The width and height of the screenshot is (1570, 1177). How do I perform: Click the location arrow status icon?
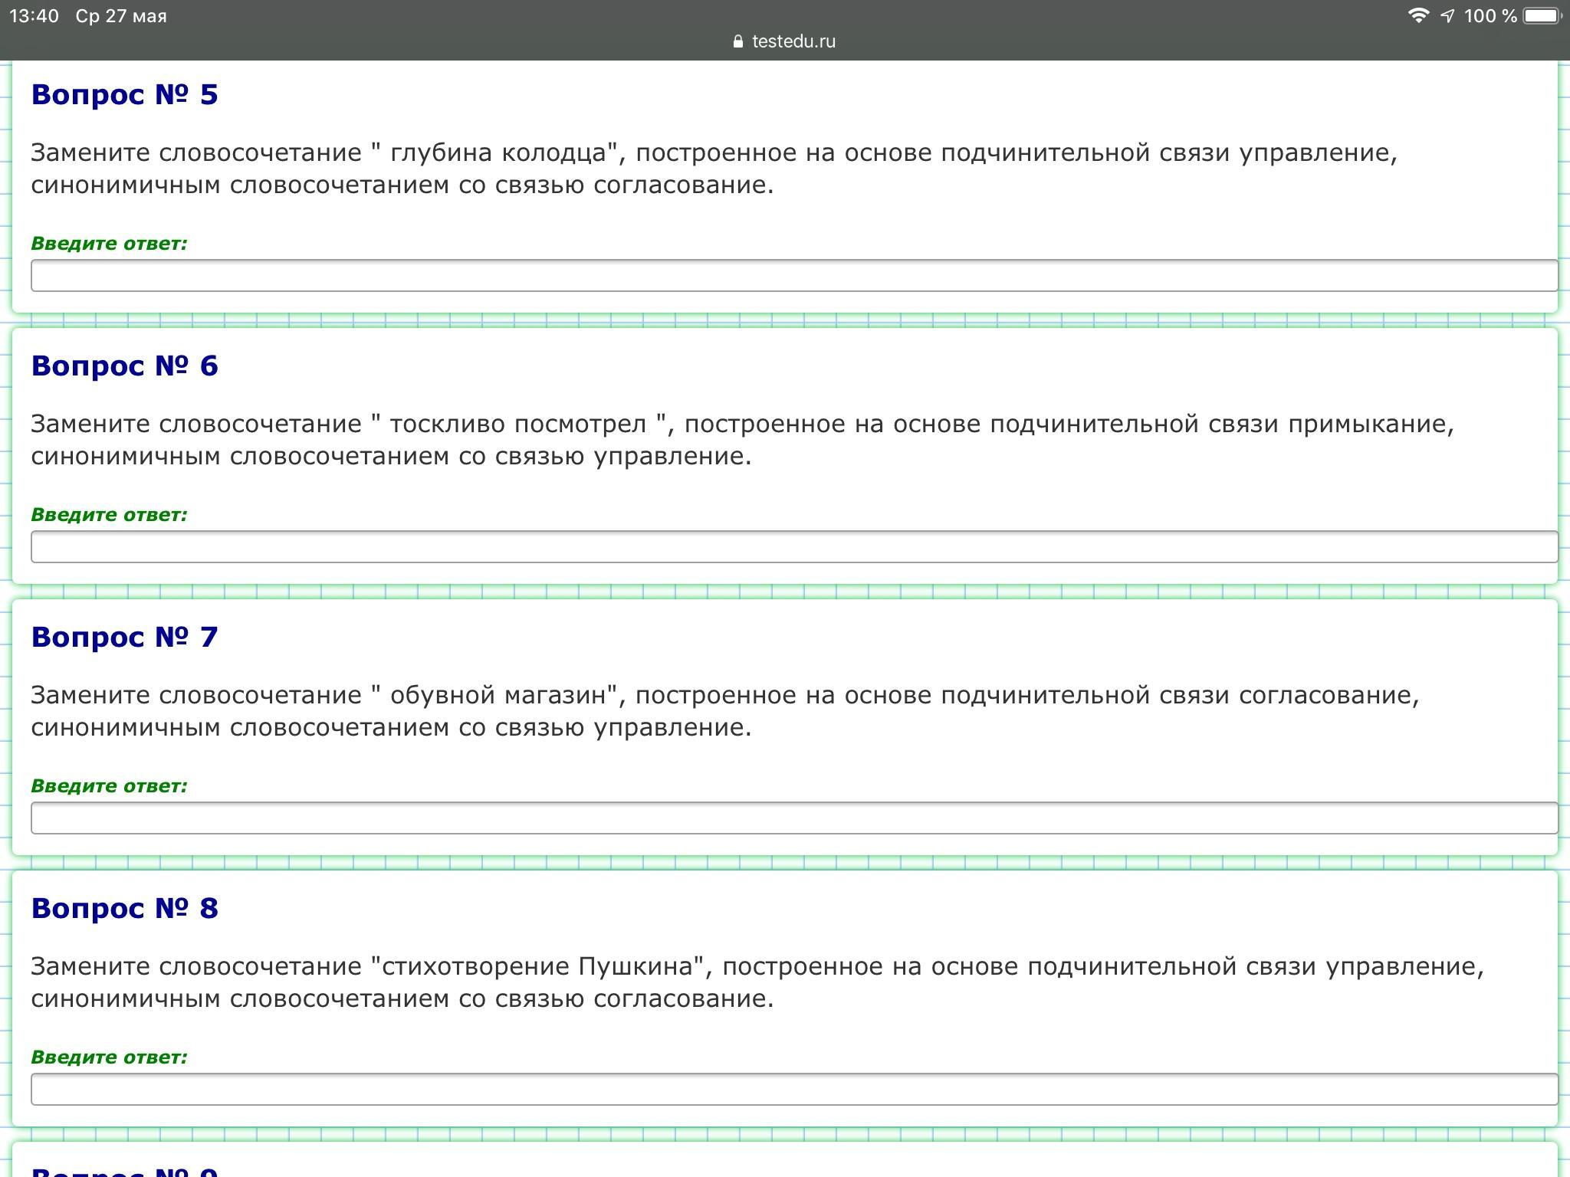coord(1447,16)
